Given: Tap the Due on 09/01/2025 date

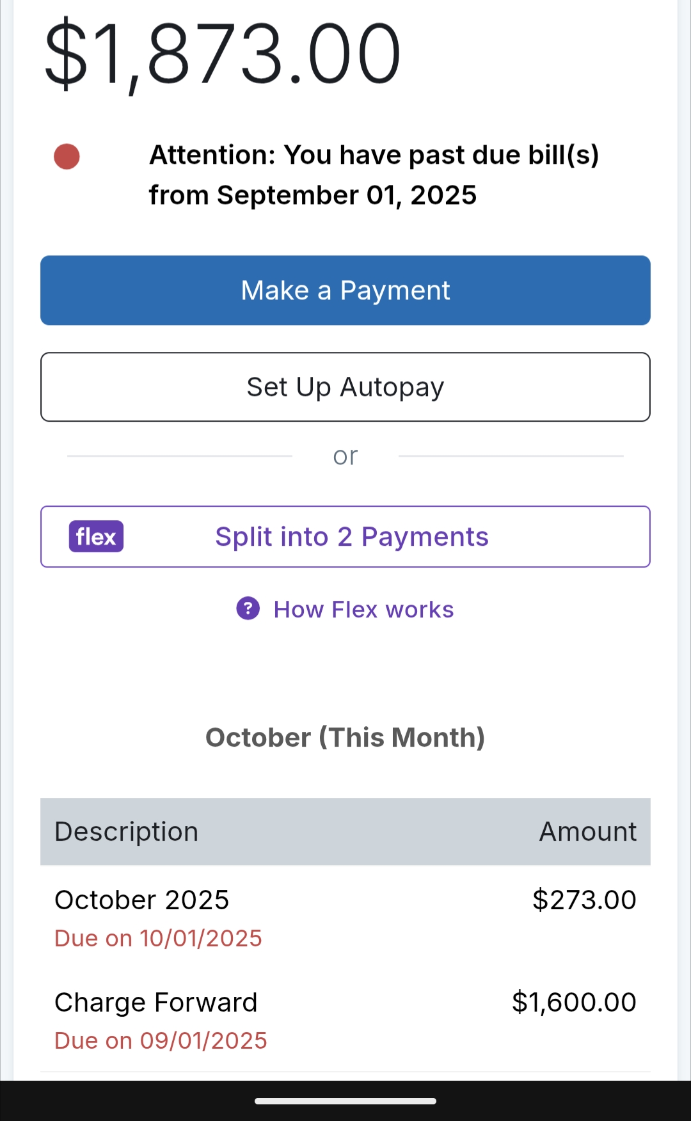Looking at the screenshot, I should coord(161,1041).
